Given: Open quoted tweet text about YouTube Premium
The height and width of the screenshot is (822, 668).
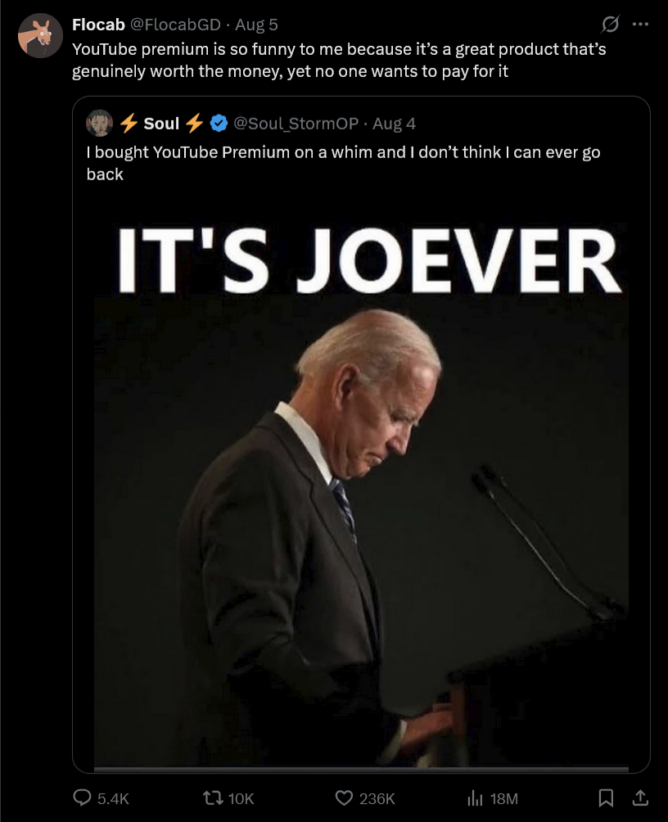Looking at the screenshot, I should pyautogui.click(x=344, y=163).
